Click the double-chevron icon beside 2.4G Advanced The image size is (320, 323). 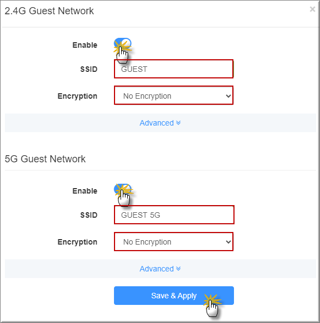click(x=179, y=123)
